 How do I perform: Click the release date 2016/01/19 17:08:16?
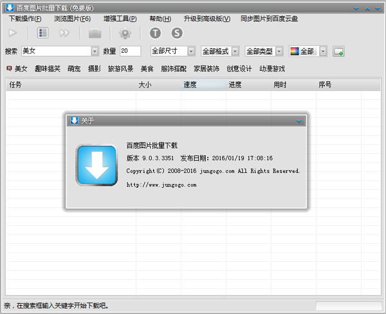pyautogui.click(x=243, y=158)
